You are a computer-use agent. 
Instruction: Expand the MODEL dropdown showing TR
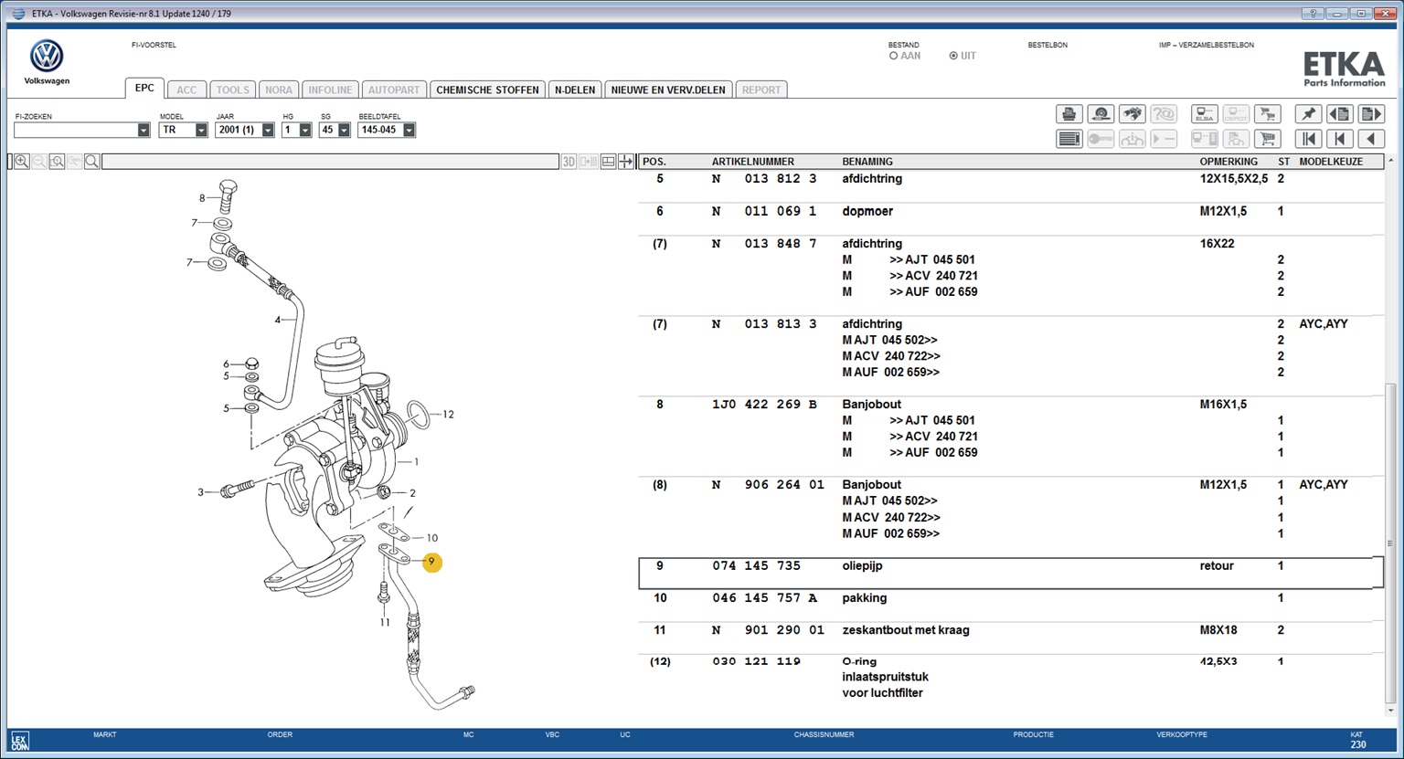201,131
